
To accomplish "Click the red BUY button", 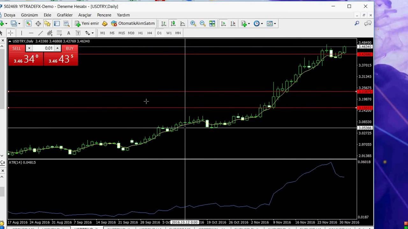I will [69, 48].
